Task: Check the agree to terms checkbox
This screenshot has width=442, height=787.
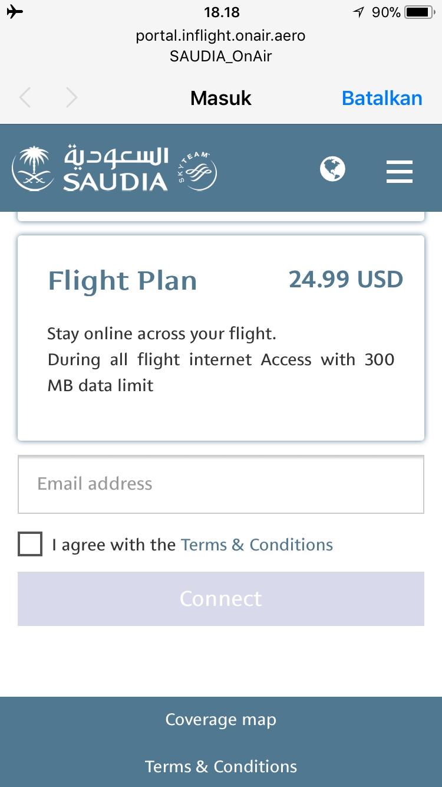Action: coord(30,544)
